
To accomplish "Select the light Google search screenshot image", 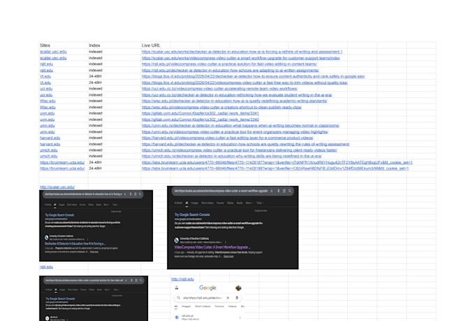I will [208, 301].
